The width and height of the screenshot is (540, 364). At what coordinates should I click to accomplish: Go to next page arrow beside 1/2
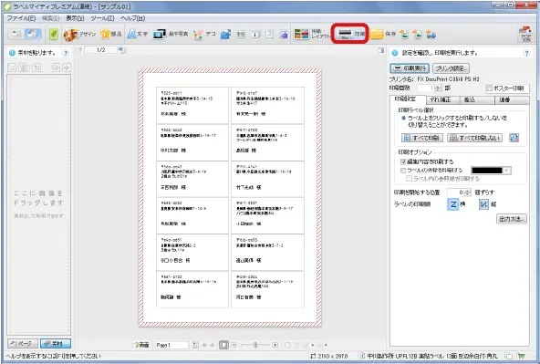coord(121,50)
